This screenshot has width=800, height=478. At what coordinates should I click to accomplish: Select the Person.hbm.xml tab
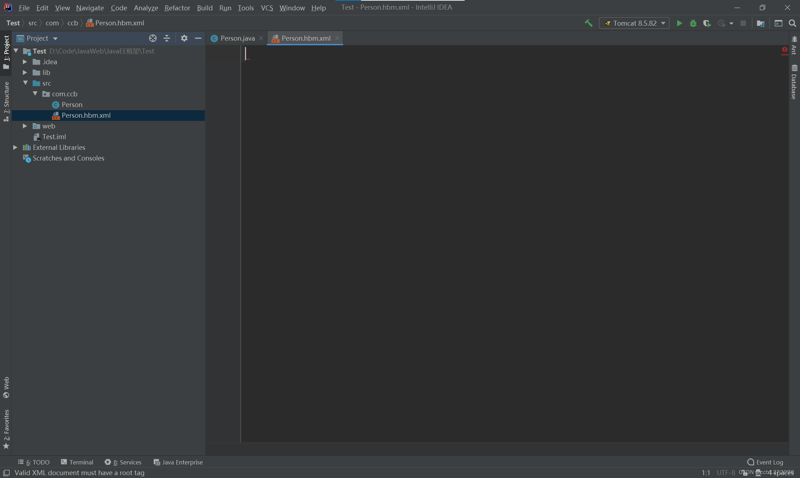coord(306,38)
